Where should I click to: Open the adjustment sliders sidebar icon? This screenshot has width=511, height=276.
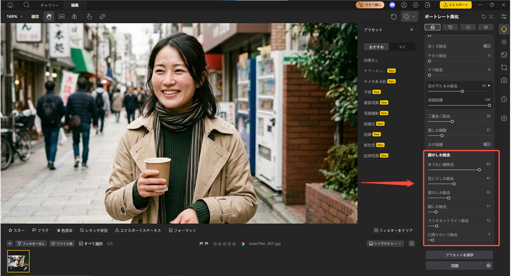click(x=504, y=17)
